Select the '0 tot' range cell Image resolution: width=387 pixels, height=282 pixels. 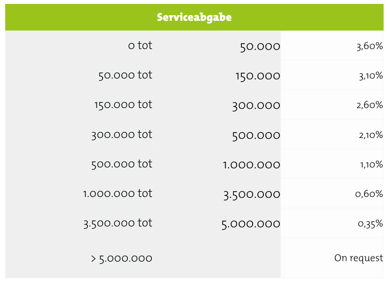(79, 46)
